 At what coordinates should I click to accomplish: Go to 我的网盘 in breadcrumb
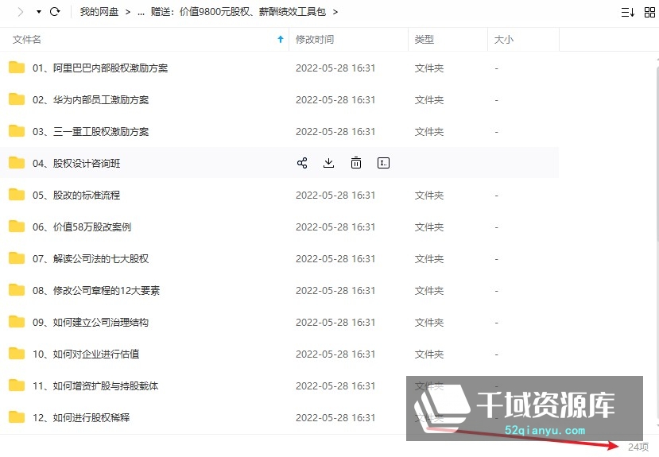(x=99, y=12)
